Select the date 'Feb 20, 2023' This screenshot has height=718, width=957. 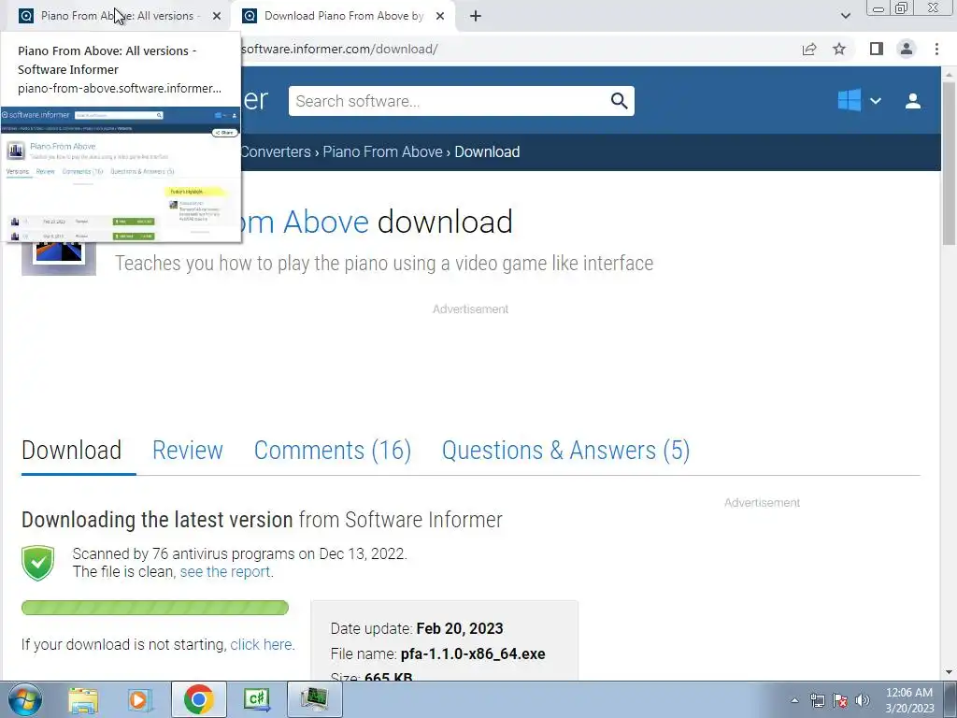tap(460, 629)
